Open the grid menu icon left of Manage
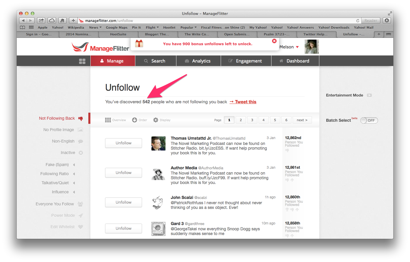Screen dimensions: 410x262 tap(82, 61)
